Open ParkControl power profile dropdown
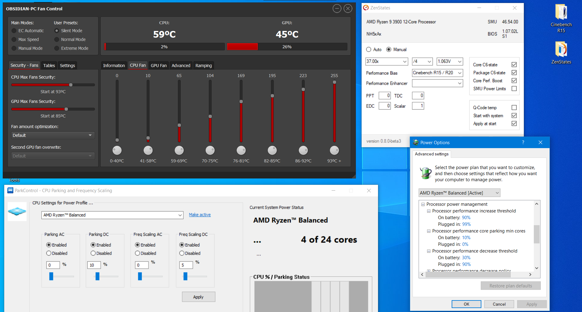Viewport: 582px width, 312px height. tap(112, 215)
